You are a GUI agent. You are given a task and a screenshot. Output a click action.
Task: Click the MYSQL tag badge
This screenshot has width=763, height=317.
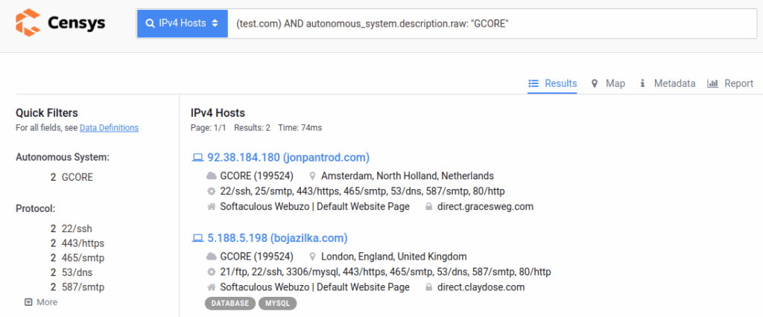[x=278, y=304]
